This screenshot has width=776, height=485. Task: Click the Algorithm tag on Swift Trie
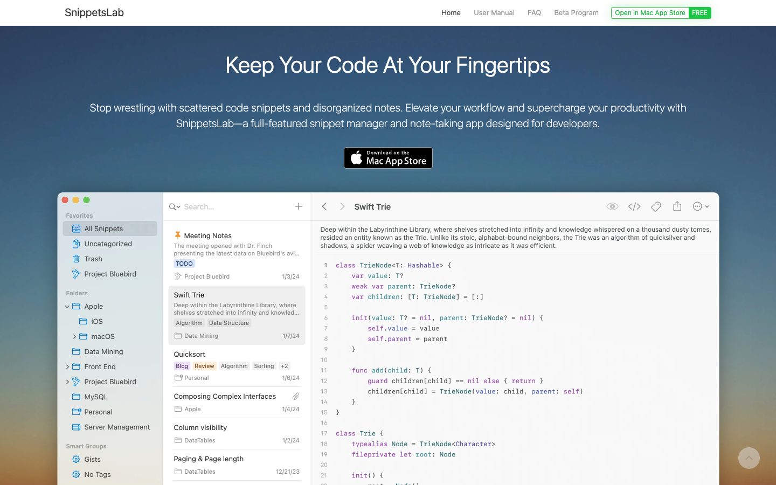coord(189,323)
